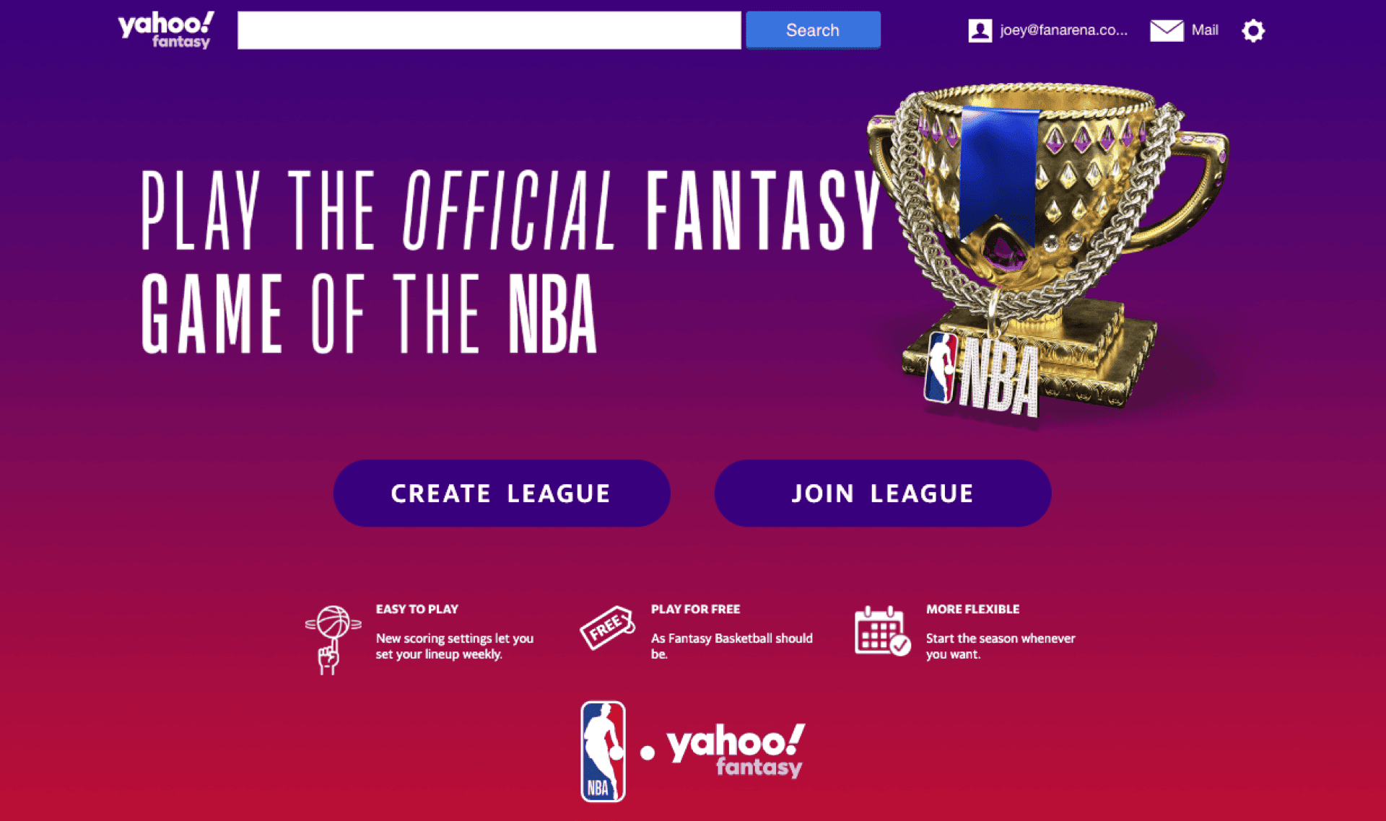Click the Yahoo Fantasy logo at page bottom
1386x821 pixels.
click(735, 751)
